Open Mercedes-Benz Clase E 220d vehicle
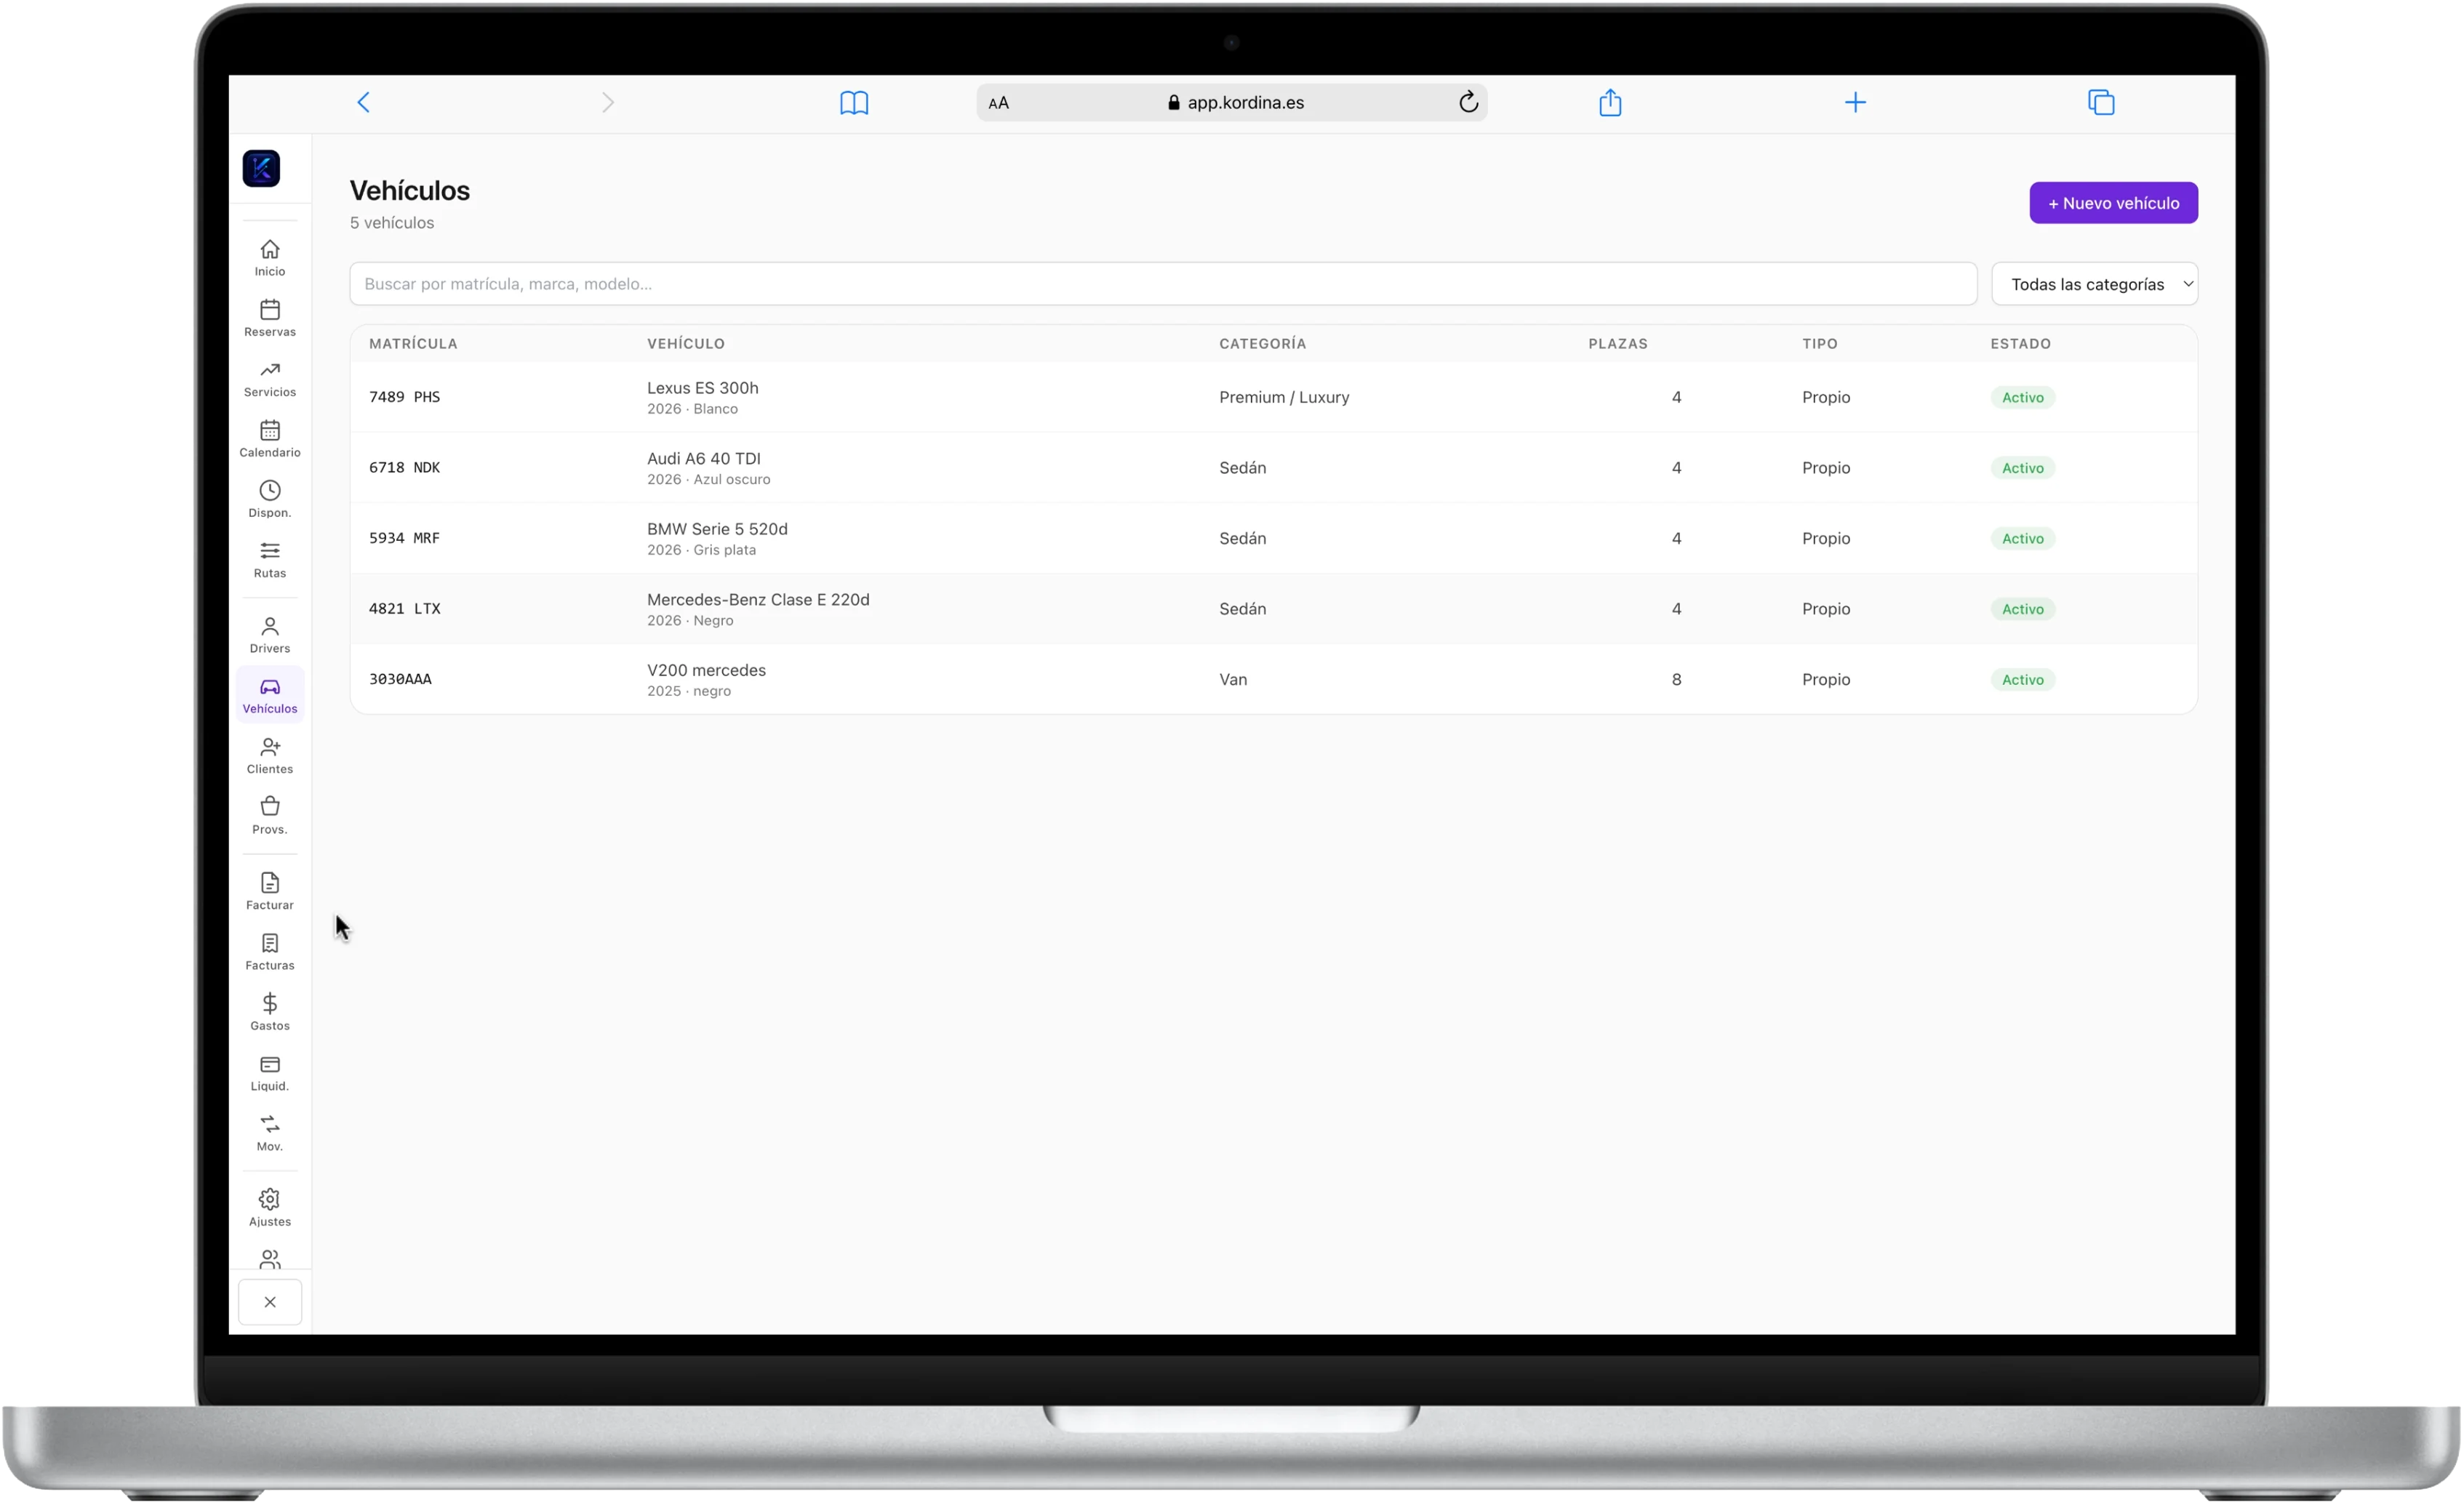Image resolution: width=2464 pixels, height=1505 pixels. point(758,599)
